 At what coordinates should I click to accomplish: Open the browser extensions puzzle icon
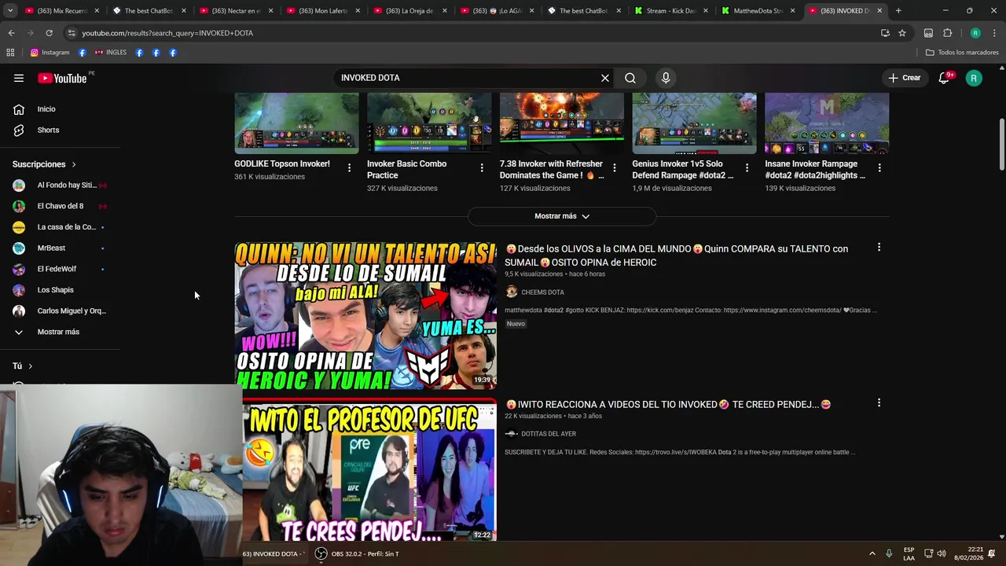[x=948, y=33]
